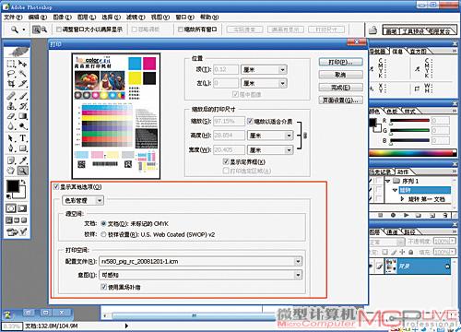461x332 pixels.
Task: Select the Crop tool
Action: pyautogui.click(x=11, y=84)
